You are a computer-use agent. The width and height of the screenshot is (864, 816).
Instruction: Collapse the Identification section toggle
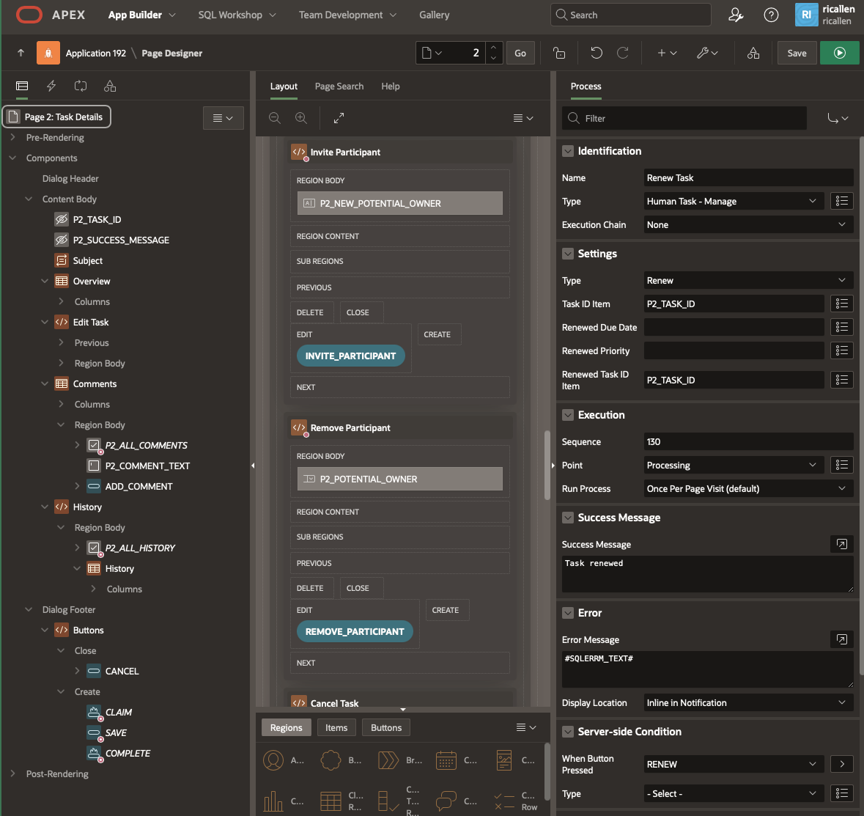568,151
